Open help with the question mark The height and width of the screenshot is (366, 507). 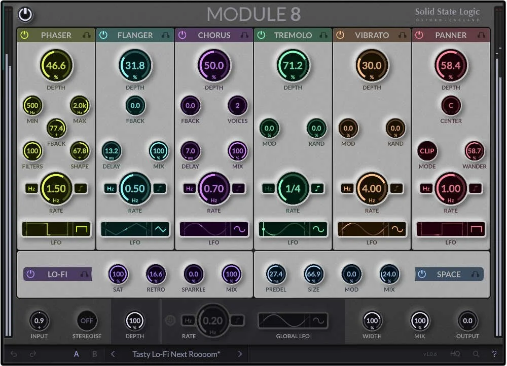tap(494, 354)
